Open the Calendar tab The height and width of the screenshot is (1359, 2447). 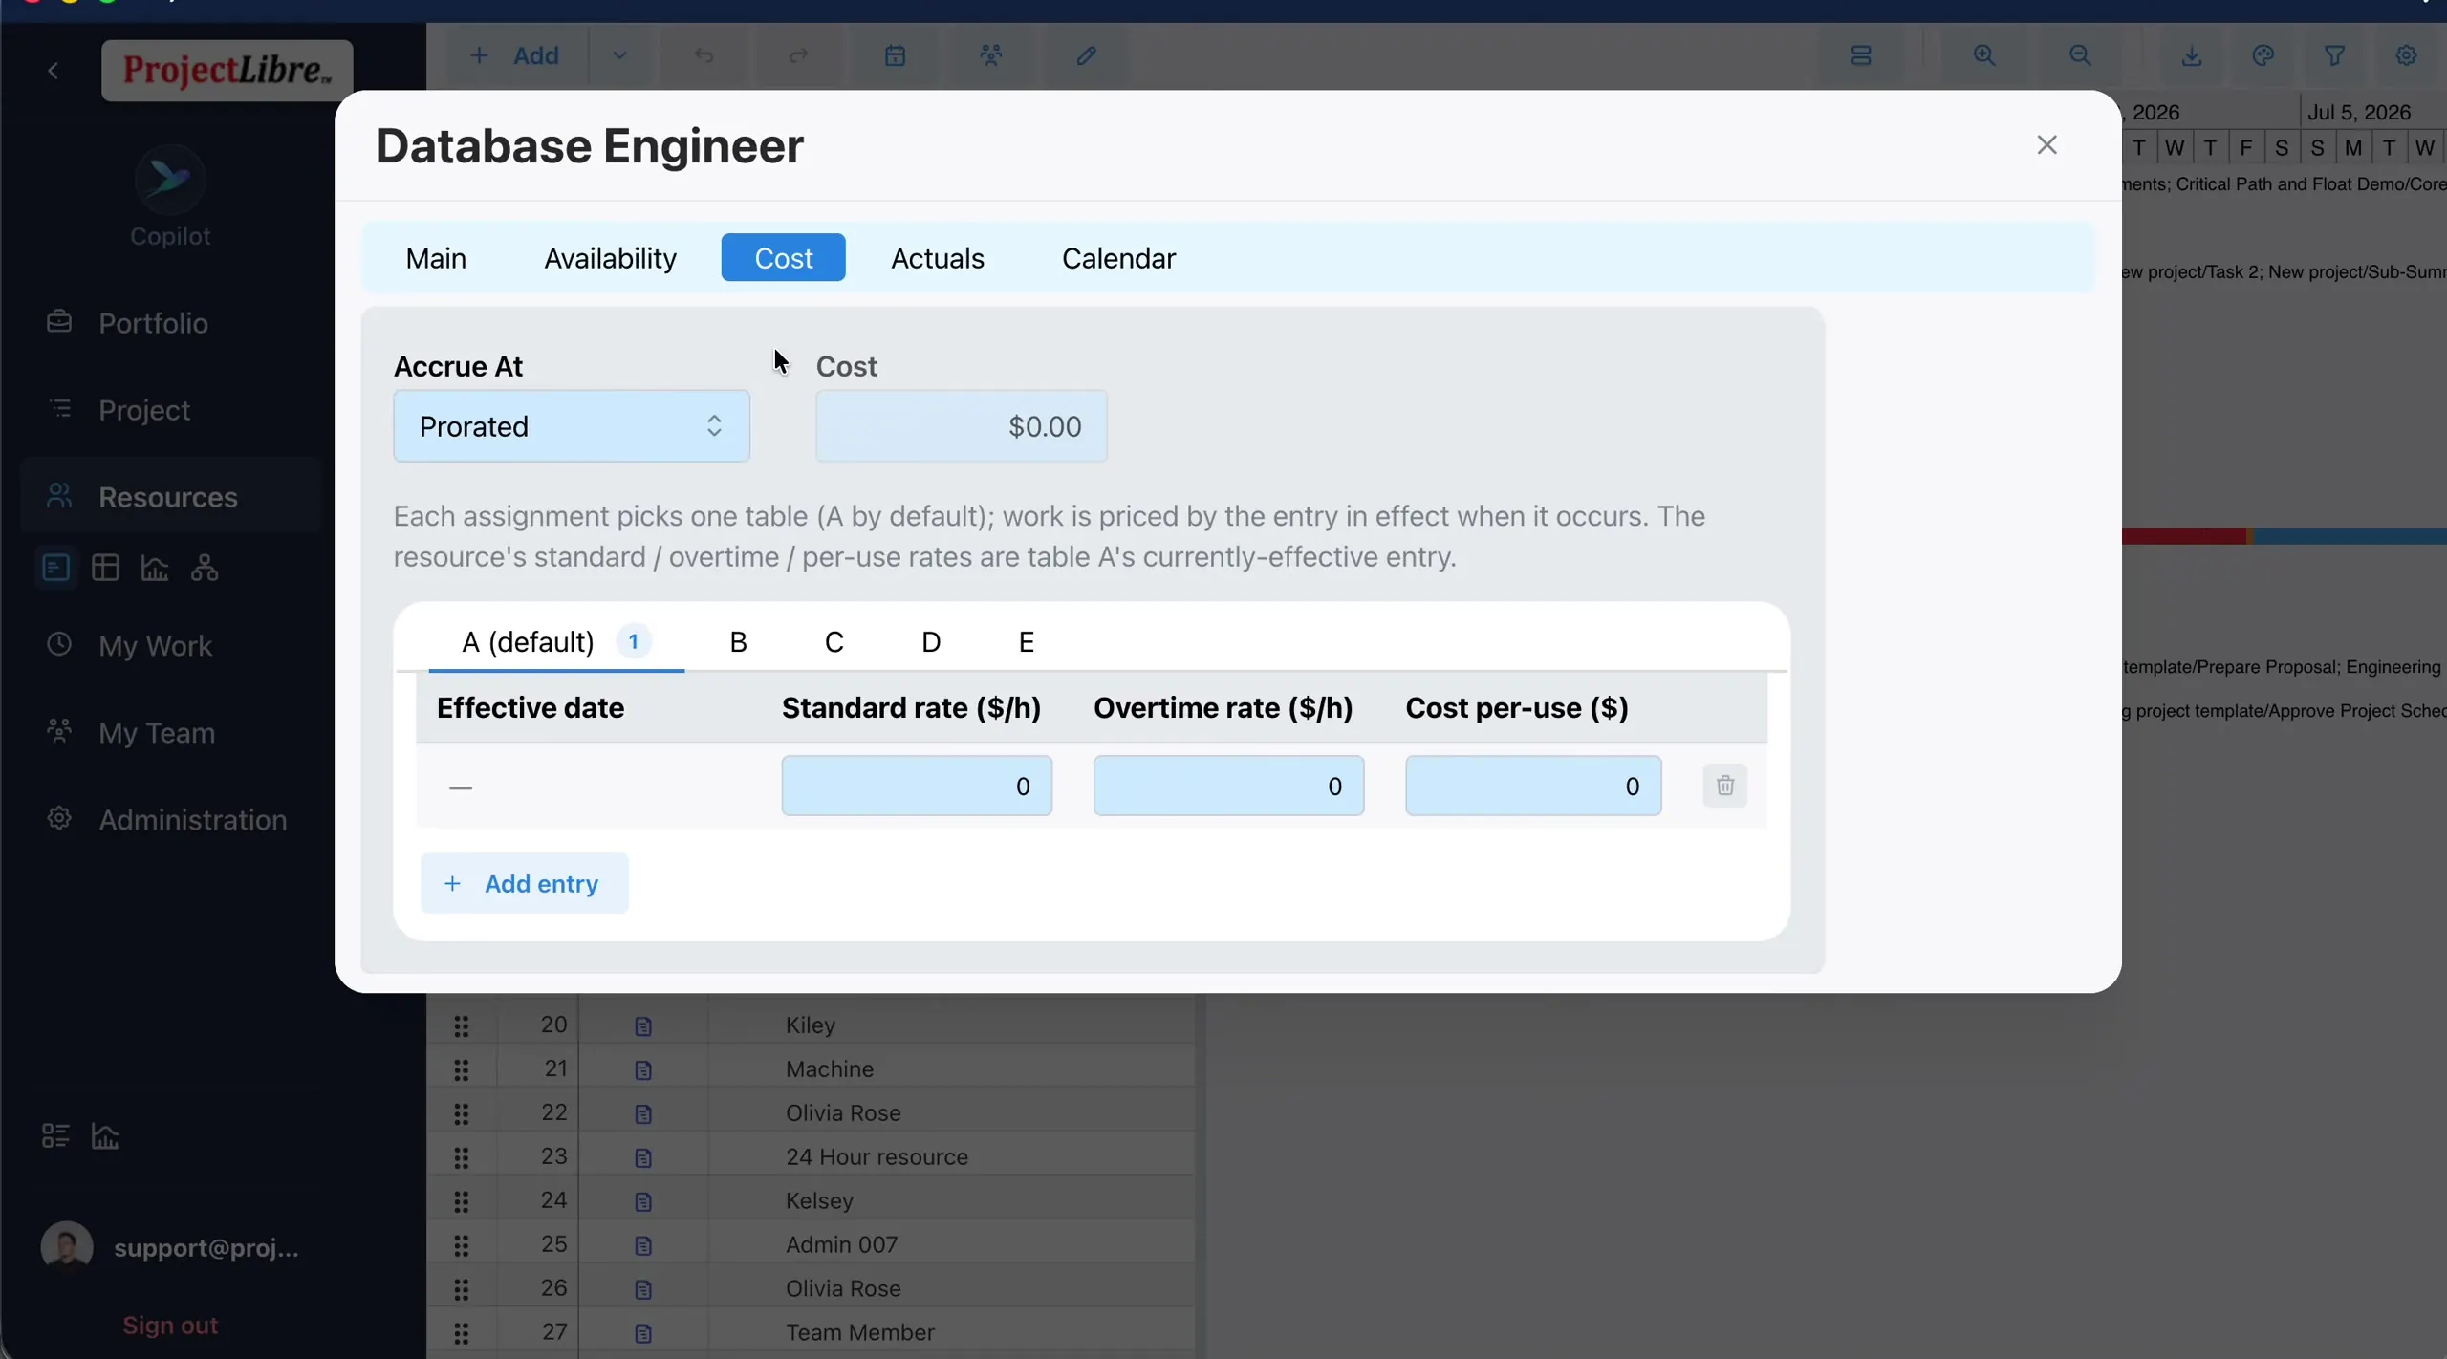(1118, 258)
